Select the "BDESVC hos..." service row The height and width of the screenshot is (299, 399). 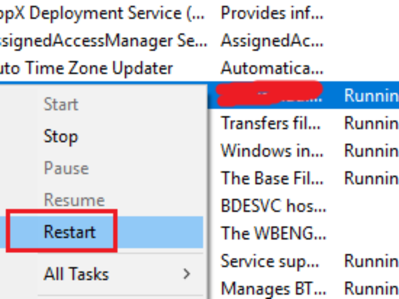pos(273,206)
